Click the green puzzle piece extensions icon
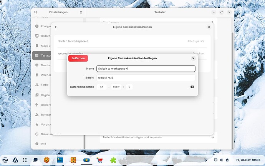Screen dimensions: 265x166 113,160
